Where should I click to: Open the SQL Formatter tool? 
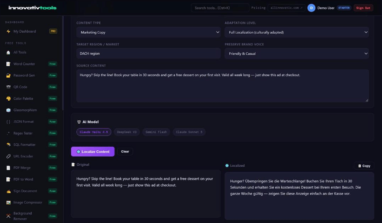(x=31, y=145)
